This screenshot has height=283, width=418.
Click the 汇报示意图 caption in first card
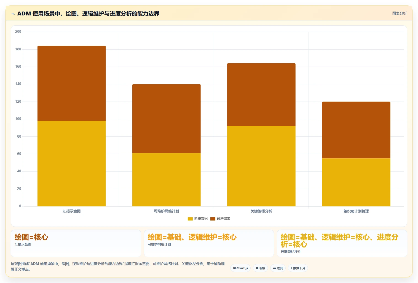[23, 244]
